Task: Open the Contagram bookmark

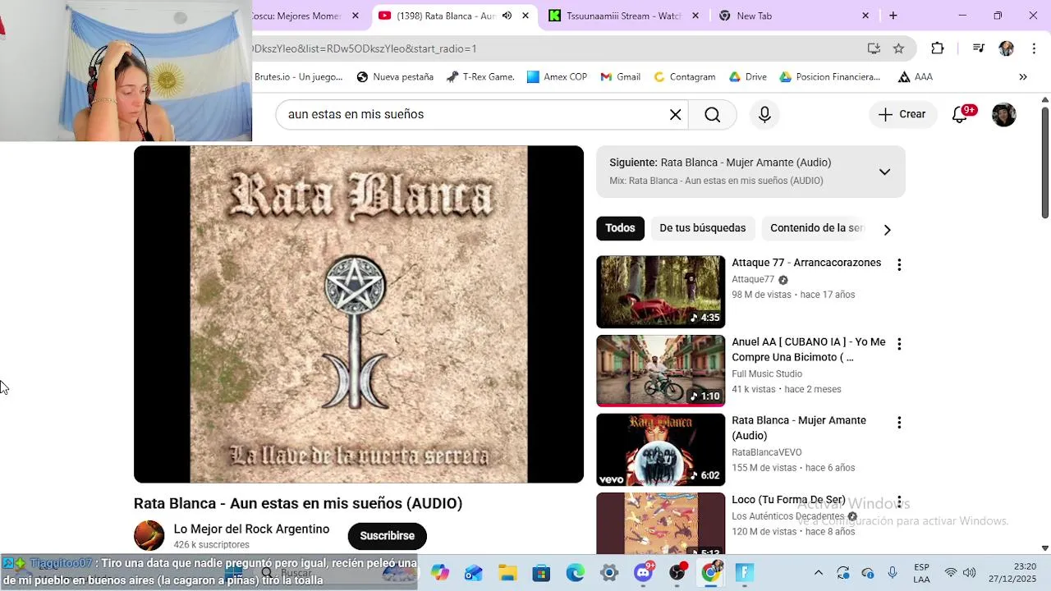Action: point(684,77)
